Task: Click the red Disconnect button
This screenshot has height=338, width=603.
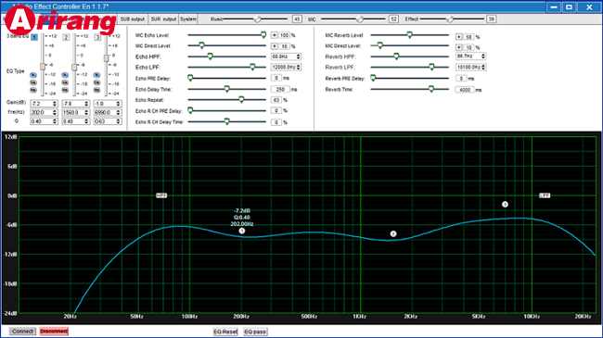Action: pos(54,332)
